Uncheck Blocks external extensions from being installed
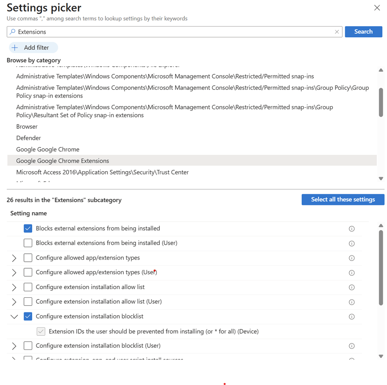Image resolution: width=387 pixels, height=385 pixels. click(28, 228)
